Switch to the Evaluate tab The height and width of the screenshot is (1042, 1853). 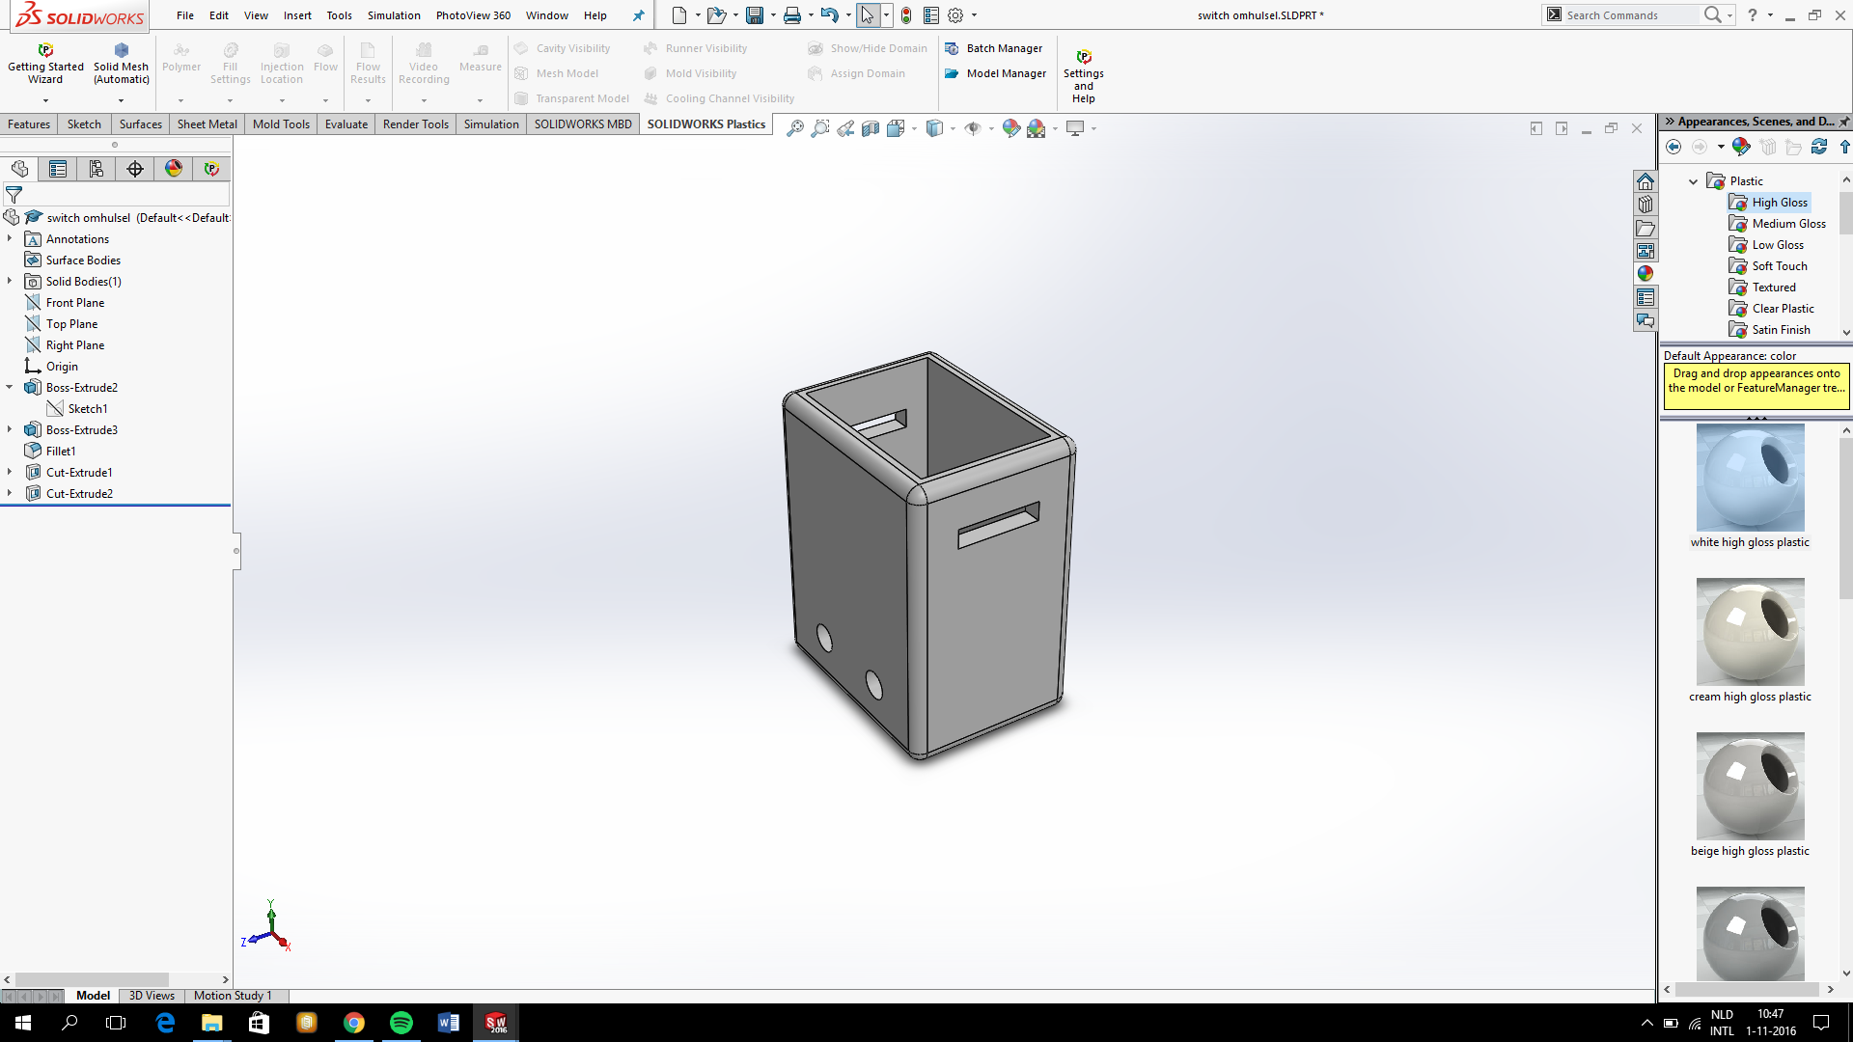coord(346,124)
